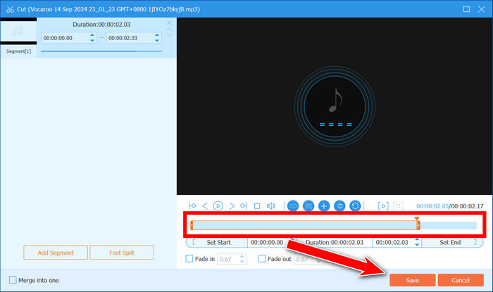Step back one frame
Screen dimensions: 493x292
coord(205,206)
